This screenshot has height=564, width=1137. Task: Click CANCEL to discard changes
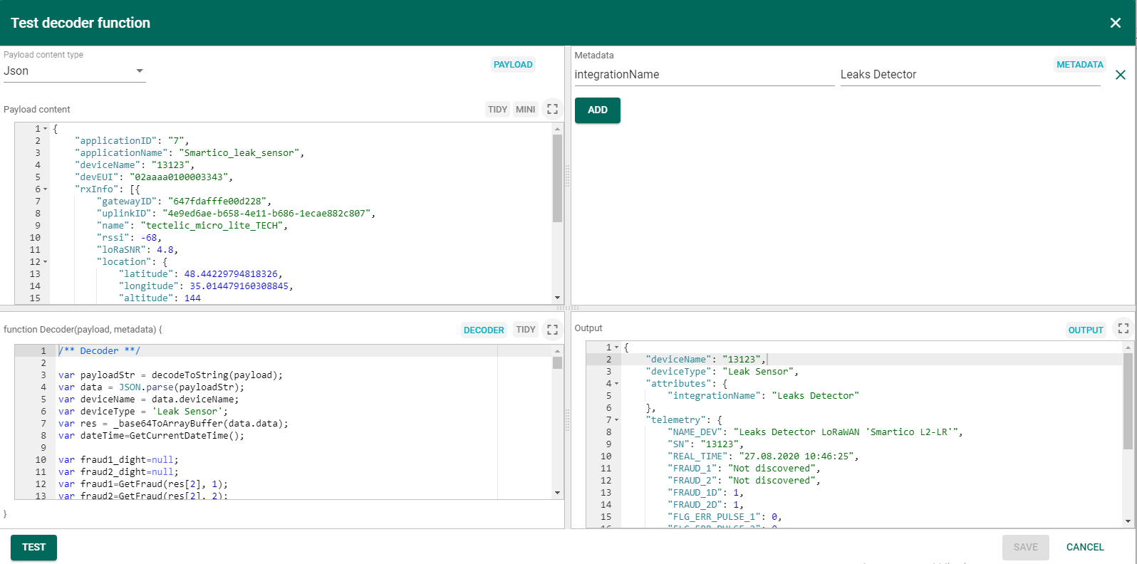point(1085,547)
